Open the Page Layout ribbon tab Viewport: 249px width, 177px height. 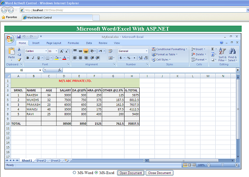tap(54, 43)
